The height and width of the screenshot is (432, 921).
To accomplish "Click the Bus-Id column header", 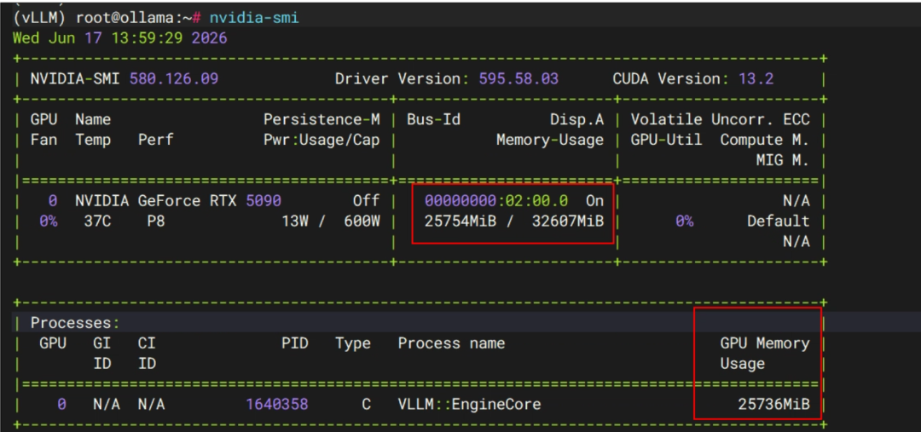I will (x=433, y=120).
